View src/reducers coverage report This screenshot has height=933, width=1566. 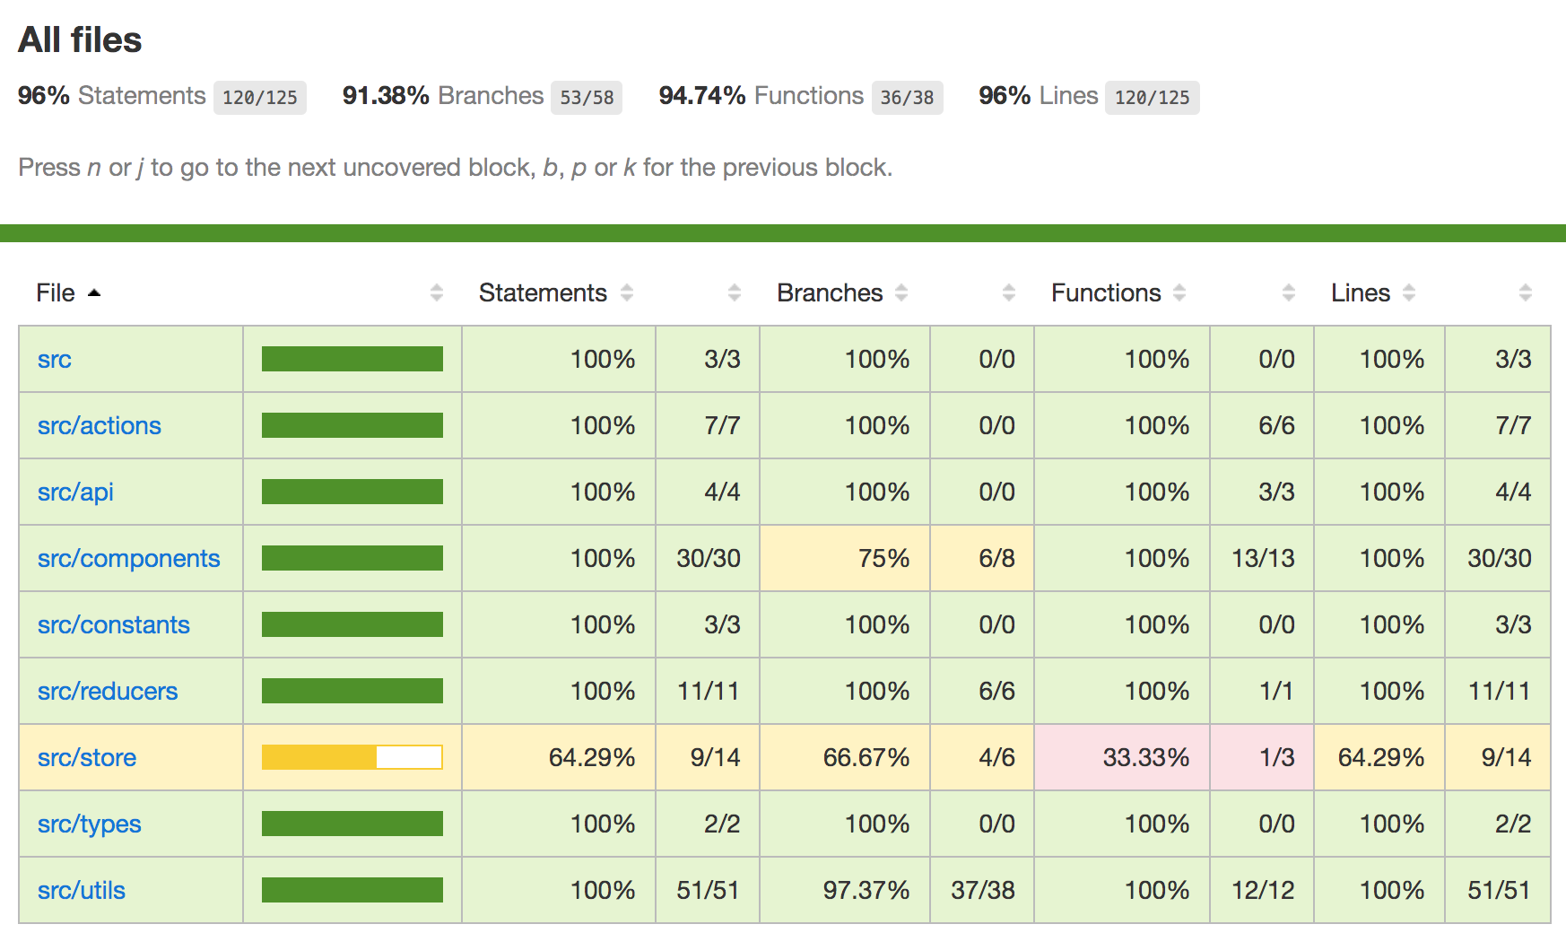point(108,692)
